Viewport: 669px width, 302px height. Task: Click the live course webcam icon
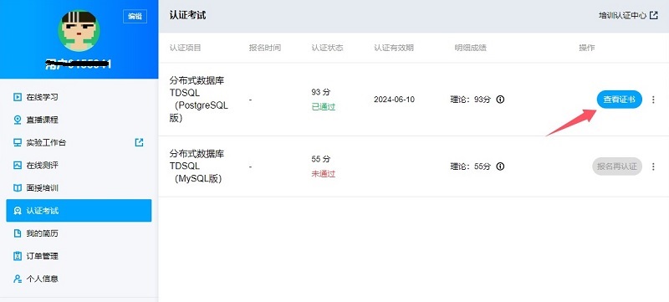[18, 120]
